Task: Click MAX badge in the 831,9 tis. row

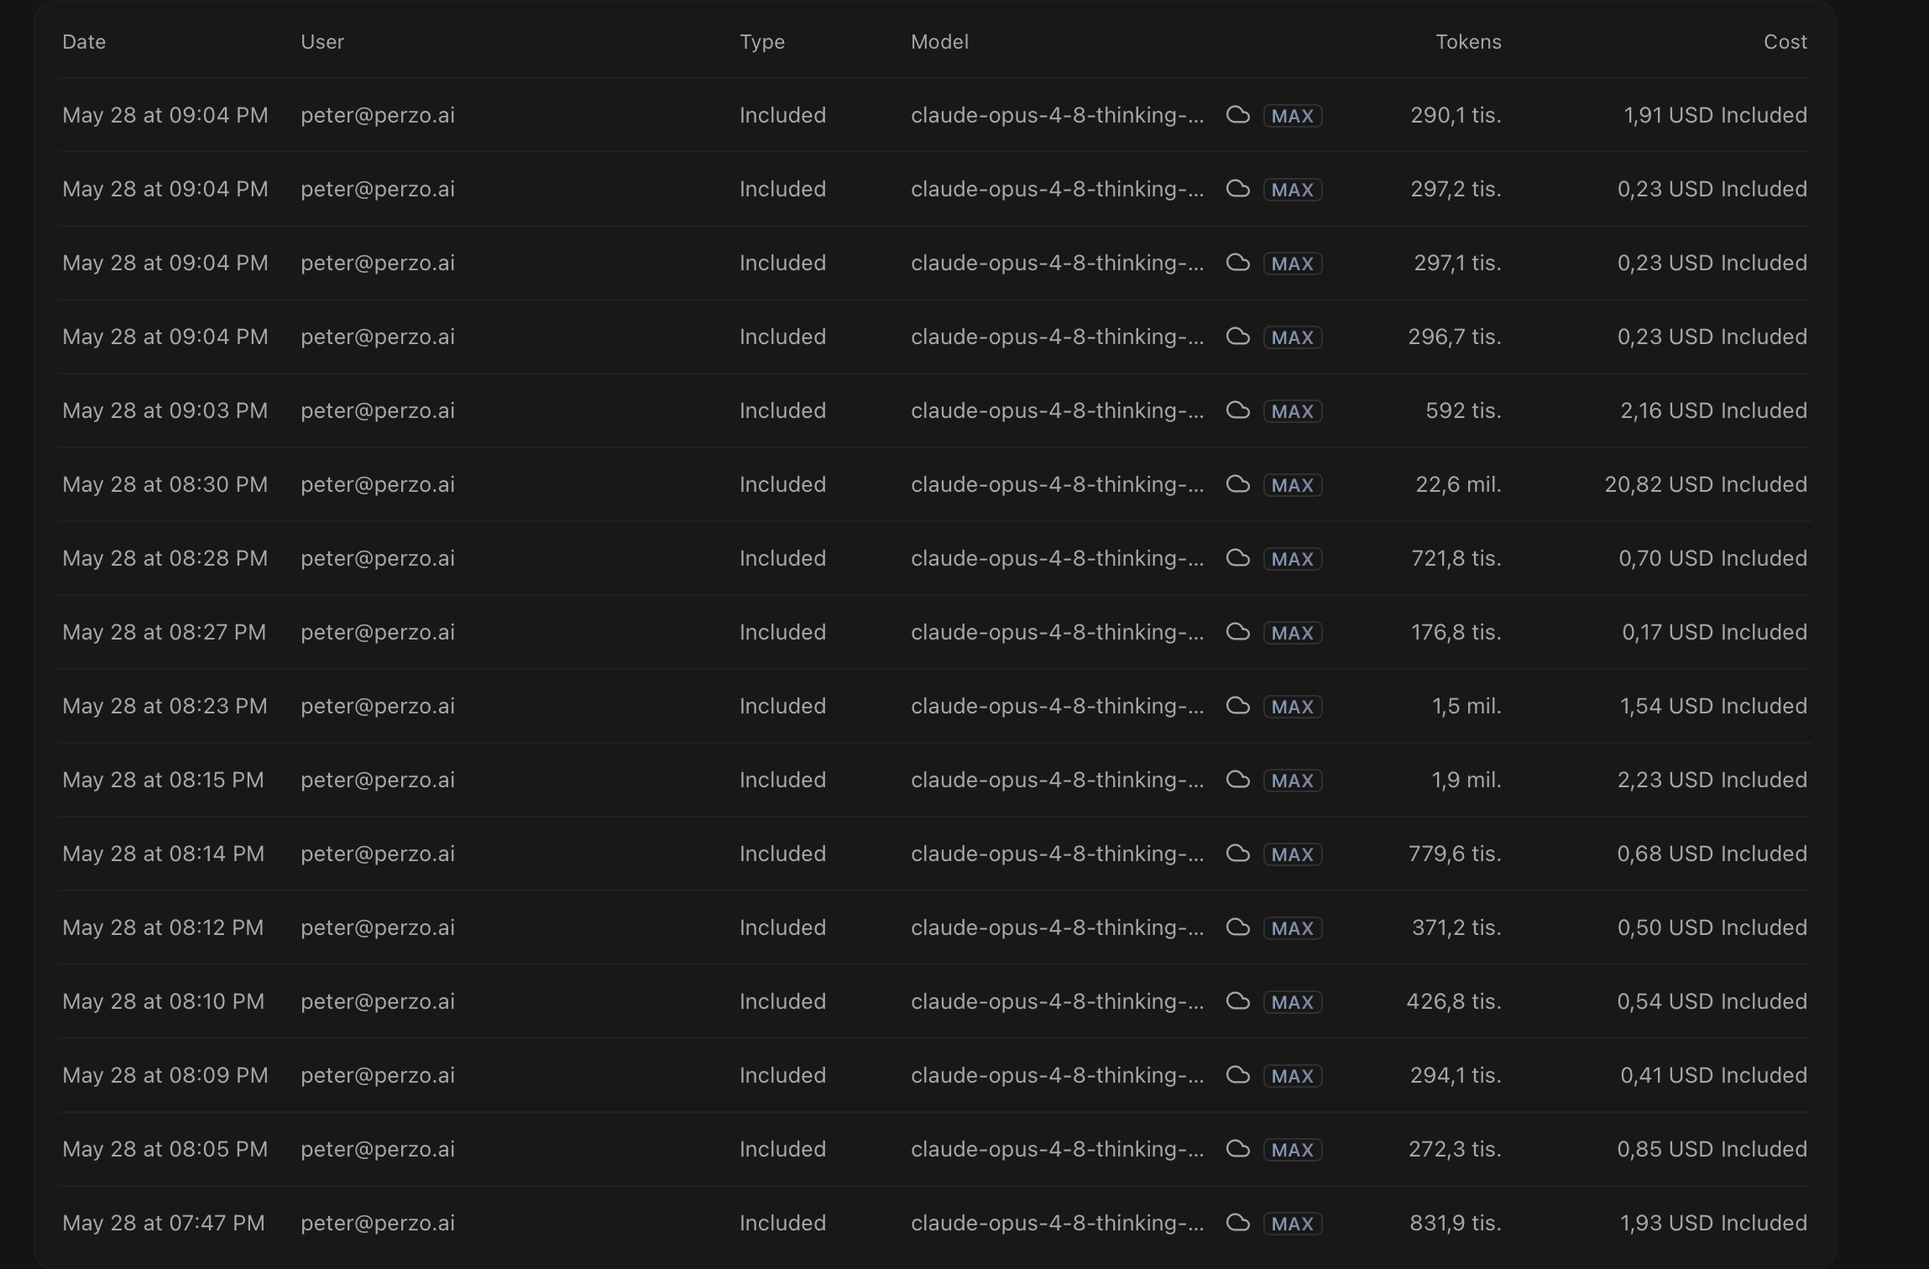Action: tap(1293, 1224)
